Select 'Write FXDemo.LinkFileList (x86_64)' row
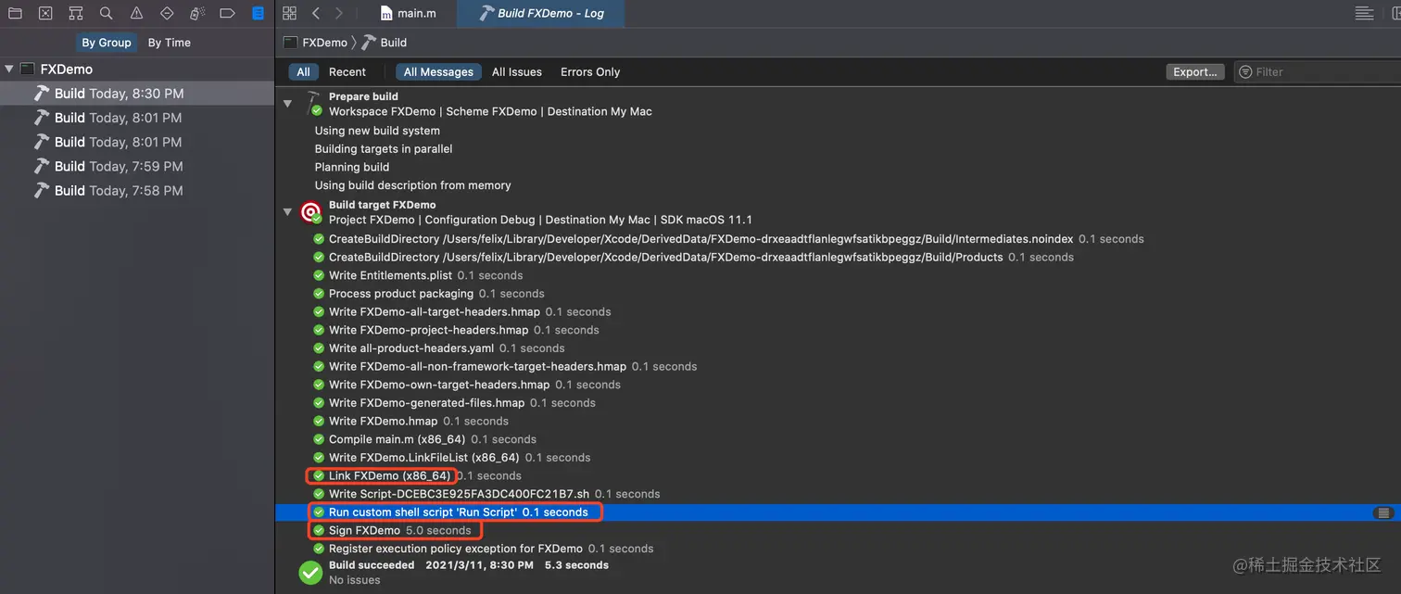This screenshot has height=594, width=1401. tap(839, 458)
